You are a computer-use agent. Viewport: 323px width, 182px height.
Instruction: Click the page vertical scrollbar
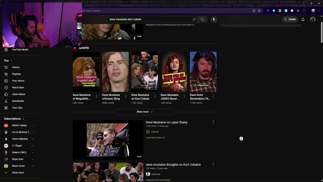tap(321, 32)
